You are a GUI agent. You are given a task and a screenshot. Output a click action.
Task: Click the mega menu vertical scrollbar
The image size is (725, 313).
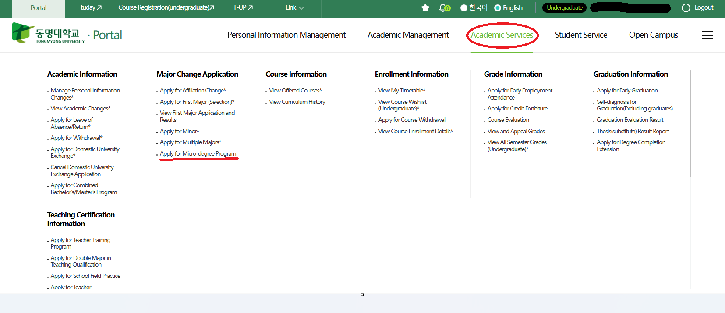coord(690,124)
